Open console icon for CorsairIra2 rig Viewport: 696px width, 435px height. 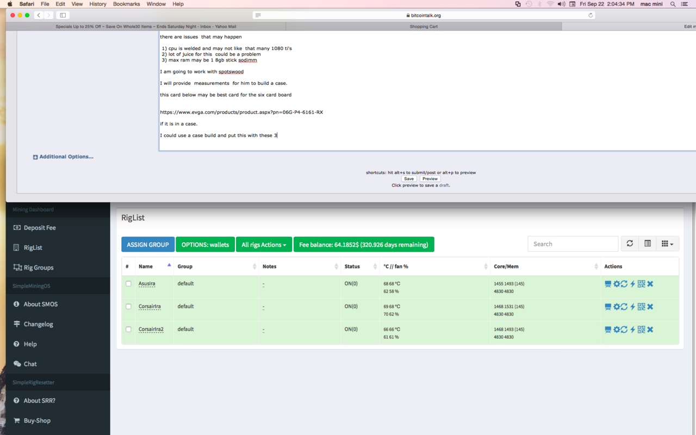(x=608, y=330)
